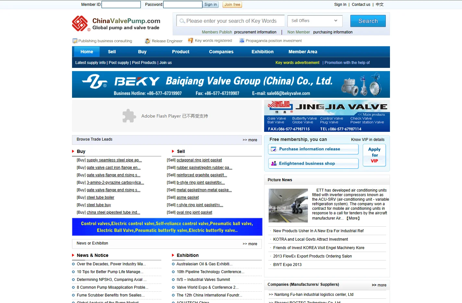Screen dimensions: 462x303
Task: Click the Purchase information release icon
Action: coord(274,149)
